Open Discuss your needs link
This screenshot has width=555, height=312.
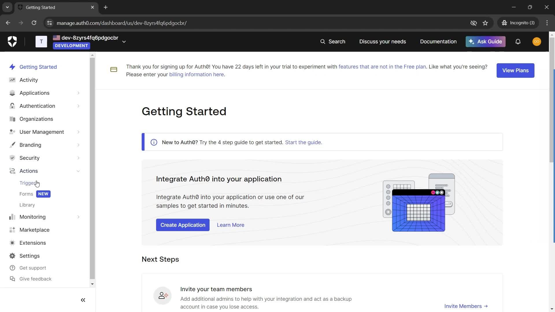click(382, 42)
